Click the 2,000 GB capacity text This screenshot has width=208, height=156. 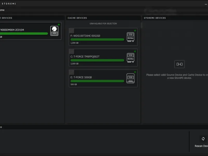[74, 64]
